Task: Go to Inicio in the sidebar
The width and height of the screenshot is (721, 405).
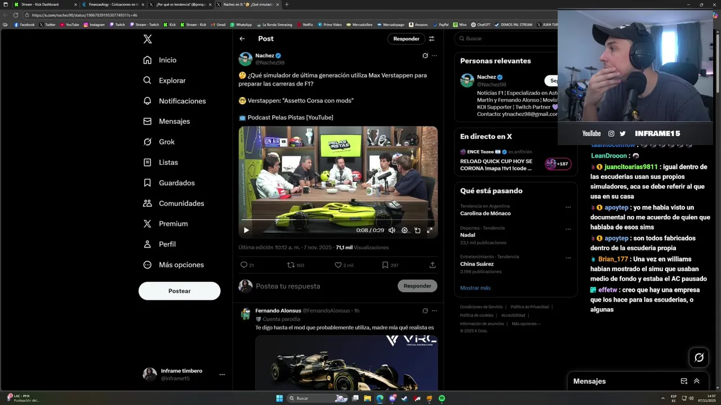Action: [x=160, y=60]
